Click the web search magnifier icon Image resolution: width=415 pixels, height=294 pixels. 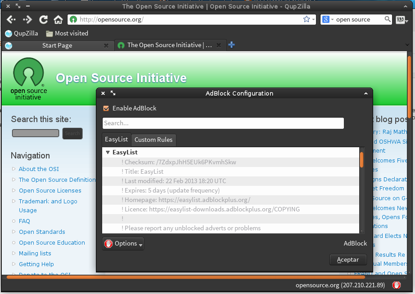388,19
